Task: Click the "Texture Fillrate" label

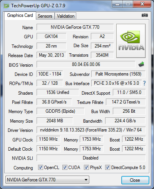Action: (x=90, y=102)
